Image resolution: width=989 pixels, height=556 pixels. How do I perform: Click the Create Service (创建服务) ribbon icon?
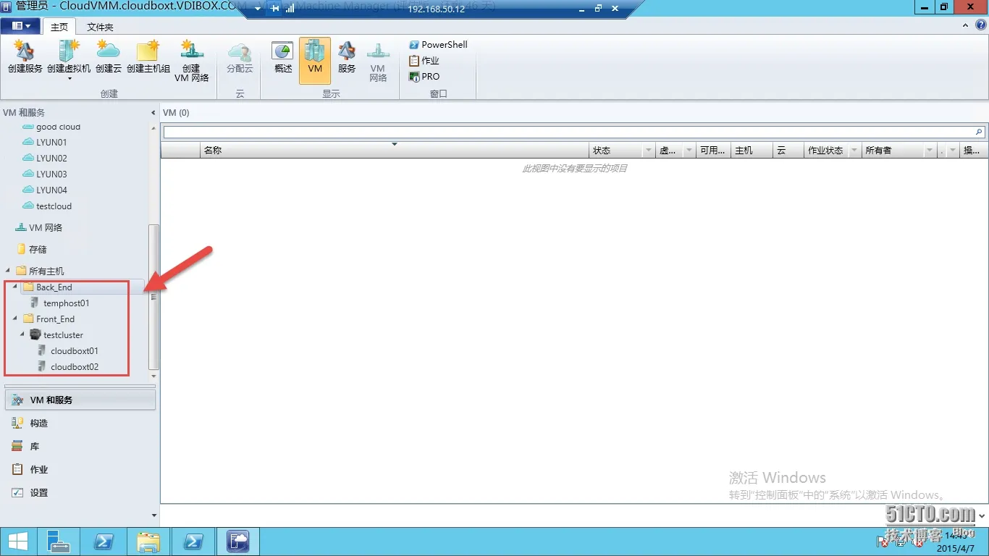tap(25, 56)
